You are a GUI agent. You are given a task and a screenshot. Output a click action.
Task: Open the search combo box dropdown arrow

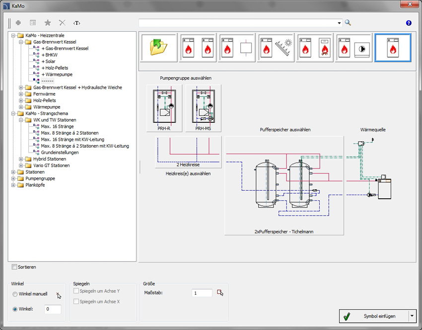[339, 23]
